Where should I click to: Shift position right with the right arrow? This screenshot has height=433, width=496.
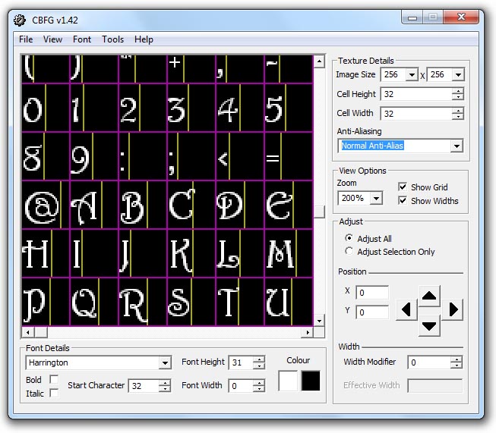(x=453, y=309)
